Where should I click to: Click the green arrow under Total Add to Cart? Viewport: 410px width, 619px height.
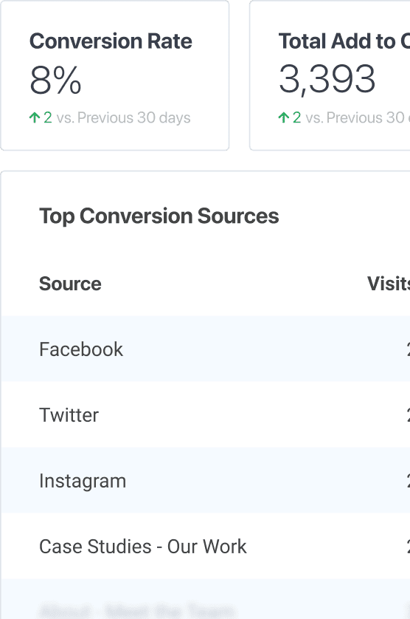(x=283, y=117)
